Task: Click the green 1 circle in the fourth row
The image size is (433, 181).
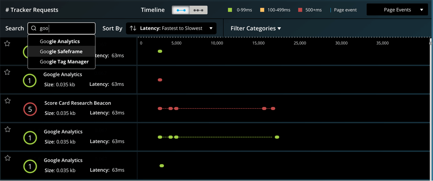Action: (x=30, y=138)
